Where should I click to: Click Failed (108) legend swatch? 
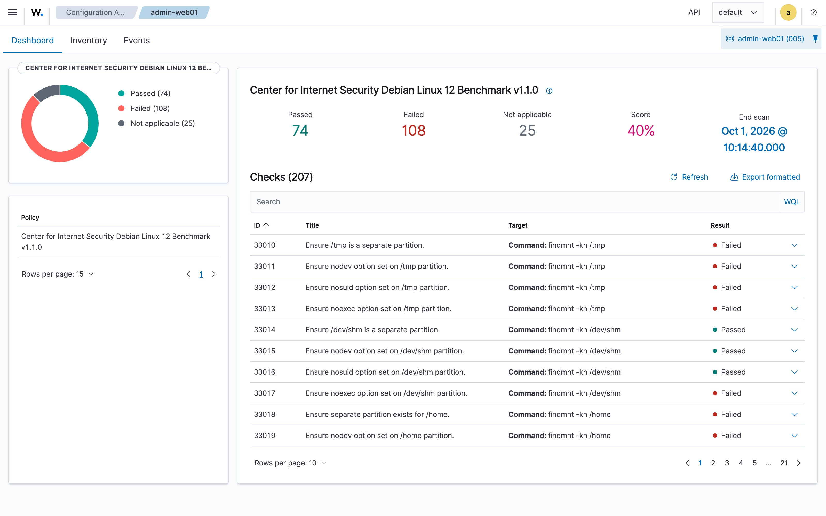(121, 108)
